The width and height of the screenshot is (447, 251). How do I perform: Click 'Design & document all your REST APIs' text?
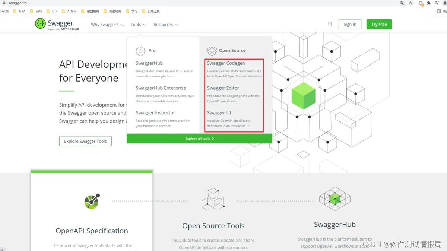click(x=164, y=74)
